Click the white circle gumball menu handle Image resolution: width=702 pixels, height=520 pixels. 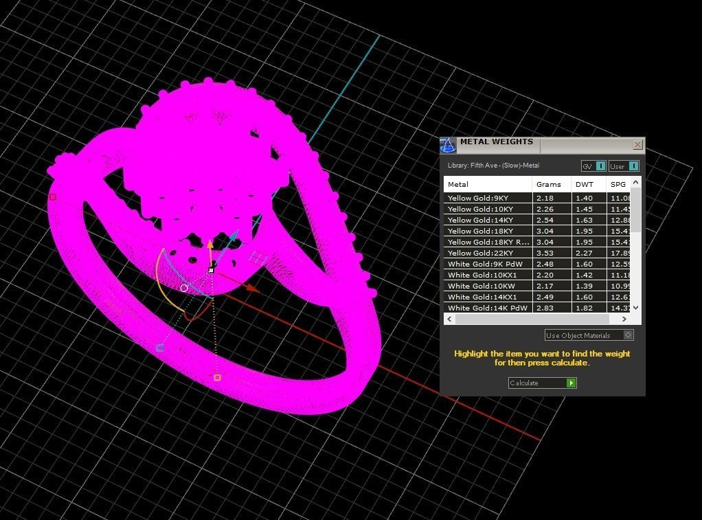tap(184, 288)
